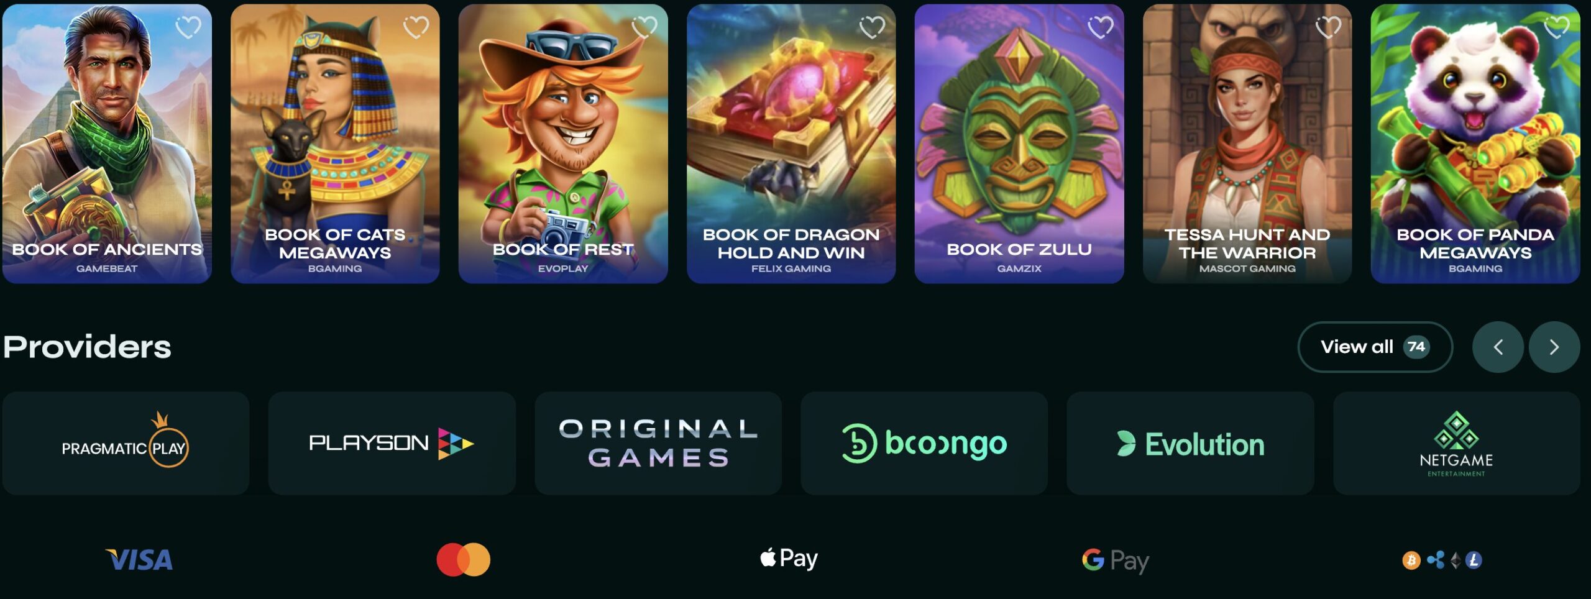
Task: Go to previous providers with left arrow
Action: (x=1498, y=347)
